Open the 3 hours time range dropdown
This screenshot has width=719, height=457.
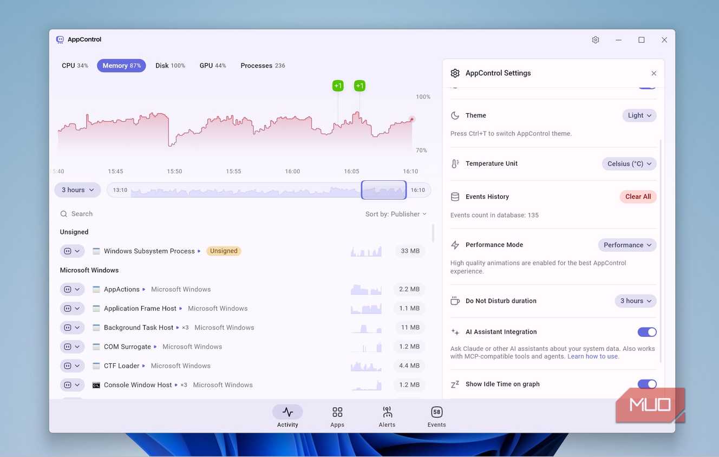77,190
